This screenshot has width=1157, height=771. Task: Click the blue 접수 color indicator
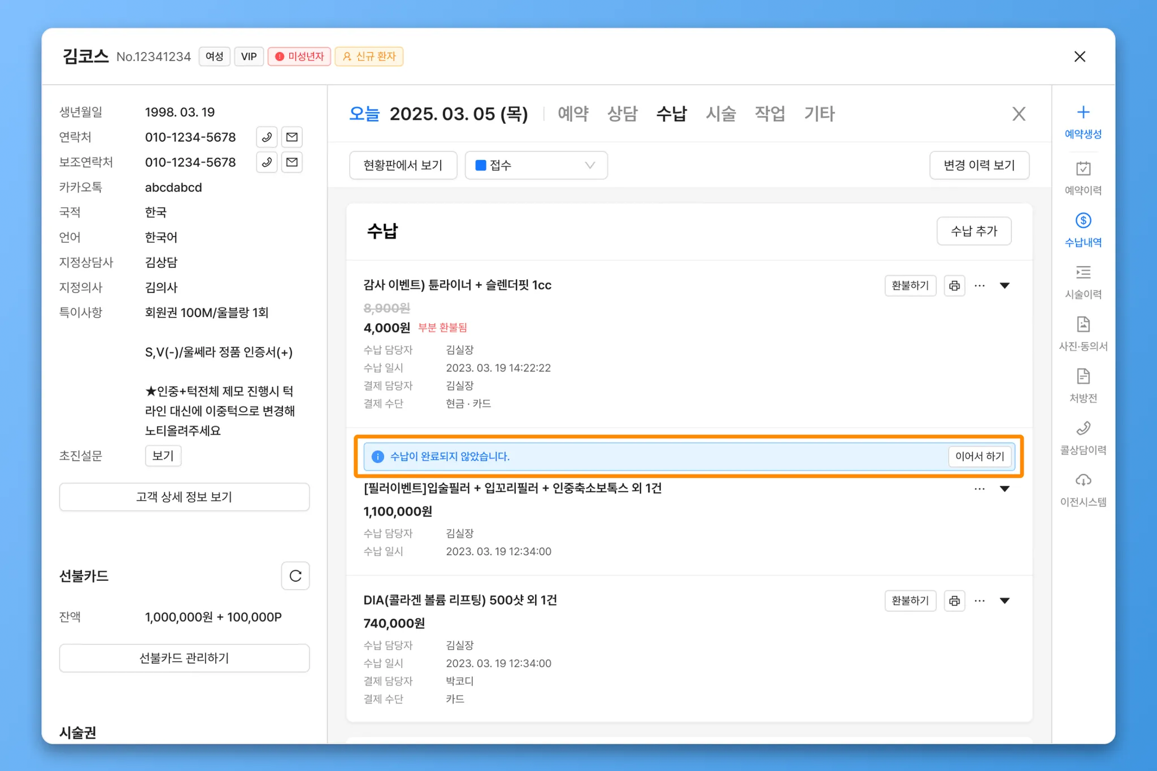[x=481, y=165]
